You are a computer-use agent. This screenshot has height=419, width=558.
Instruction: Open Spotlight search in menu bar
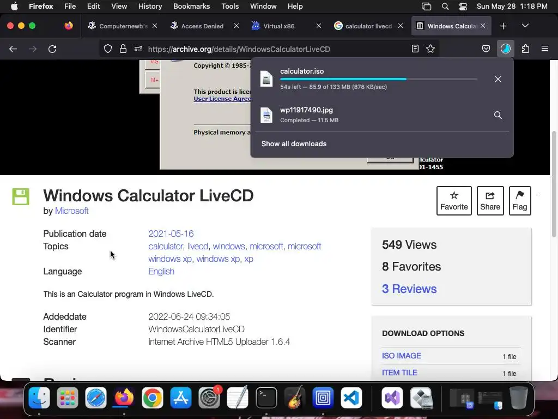(x=445, y=7)
